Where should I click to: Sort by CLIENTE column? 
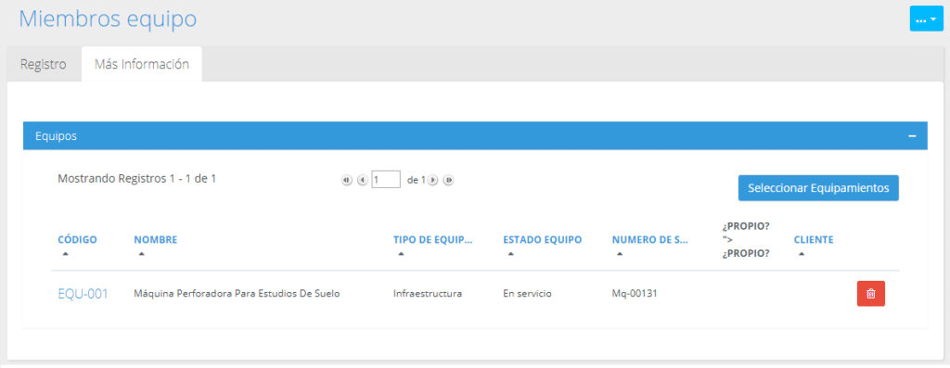pyautogui.click(x=814, y=240)
